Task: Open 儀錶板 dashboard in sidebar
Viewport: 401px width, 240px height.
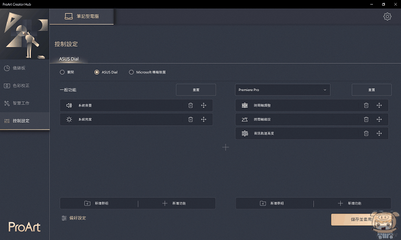Action: [x=25, y=68]
